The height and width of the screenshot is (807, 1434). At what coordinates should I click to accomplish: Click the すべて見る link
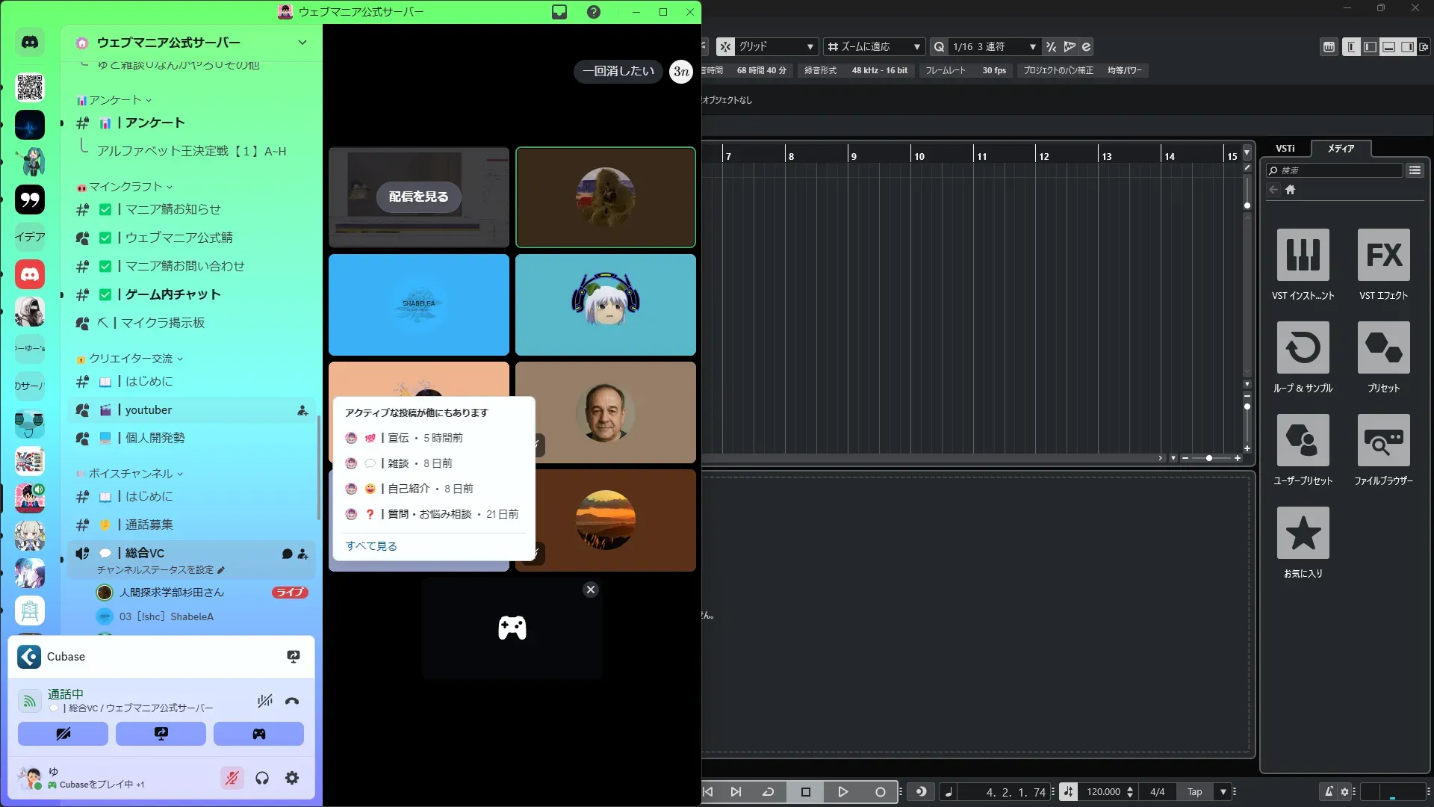point(371,545)
